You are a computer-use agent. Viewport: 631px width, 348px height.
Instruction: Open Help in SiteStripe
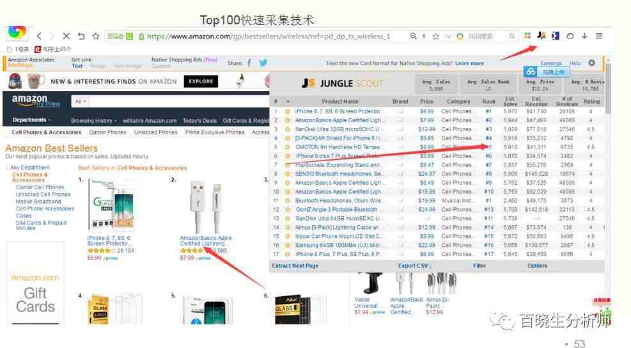(575, 63)
